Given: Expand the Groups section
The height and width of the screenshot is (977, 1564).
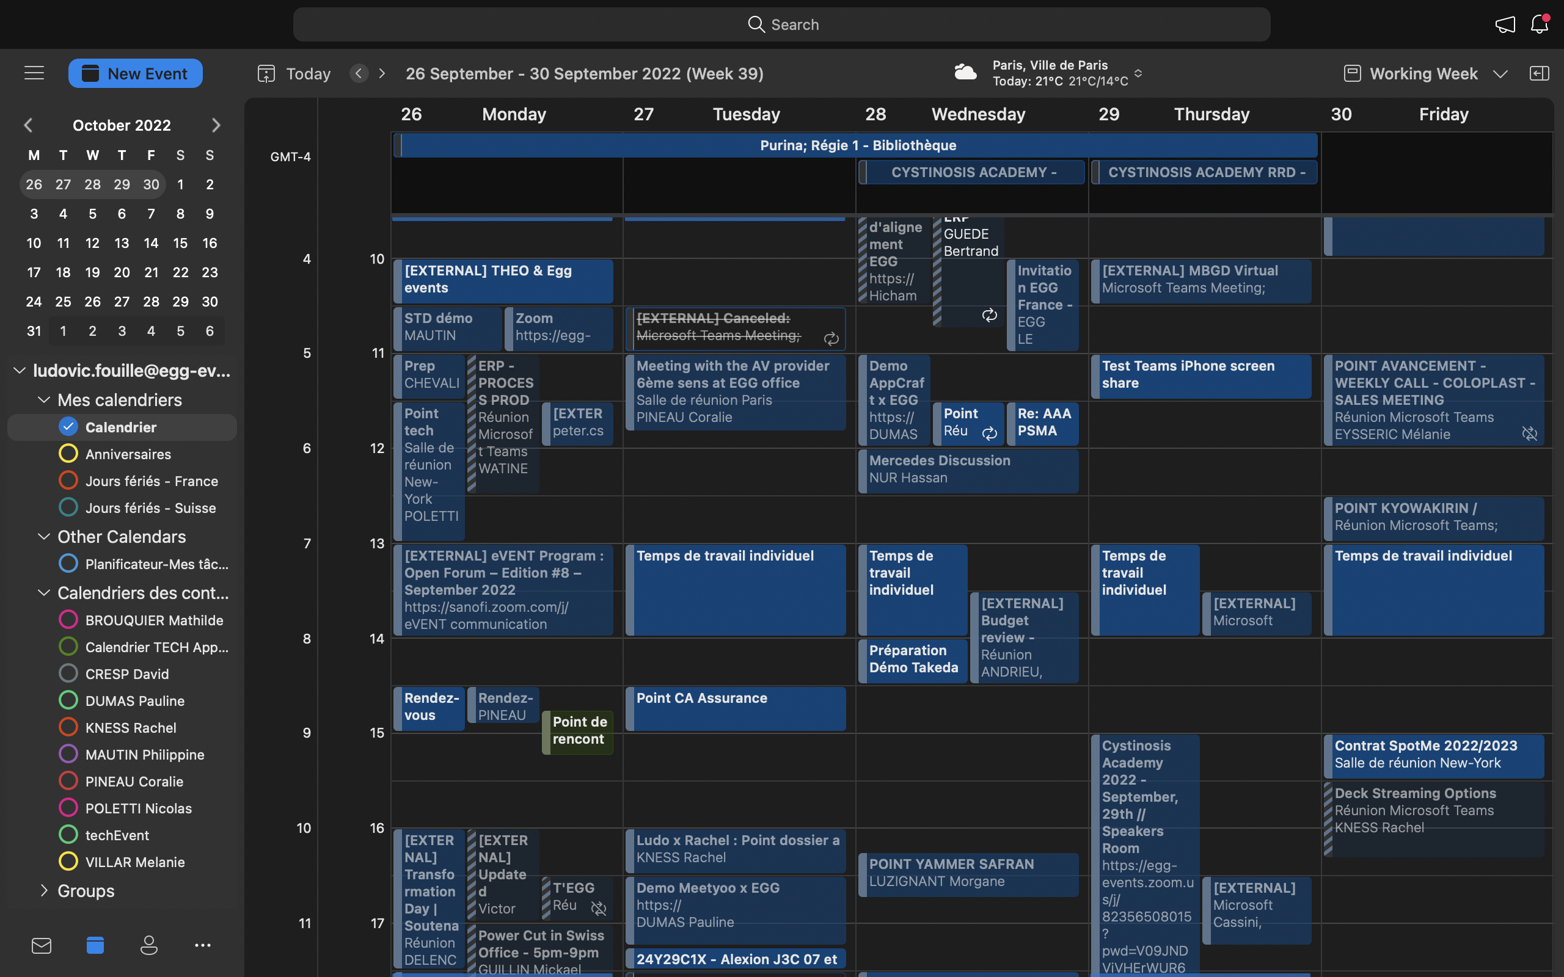Looking at the screenshot, I should pyautogui.click(x=44, y=890).
